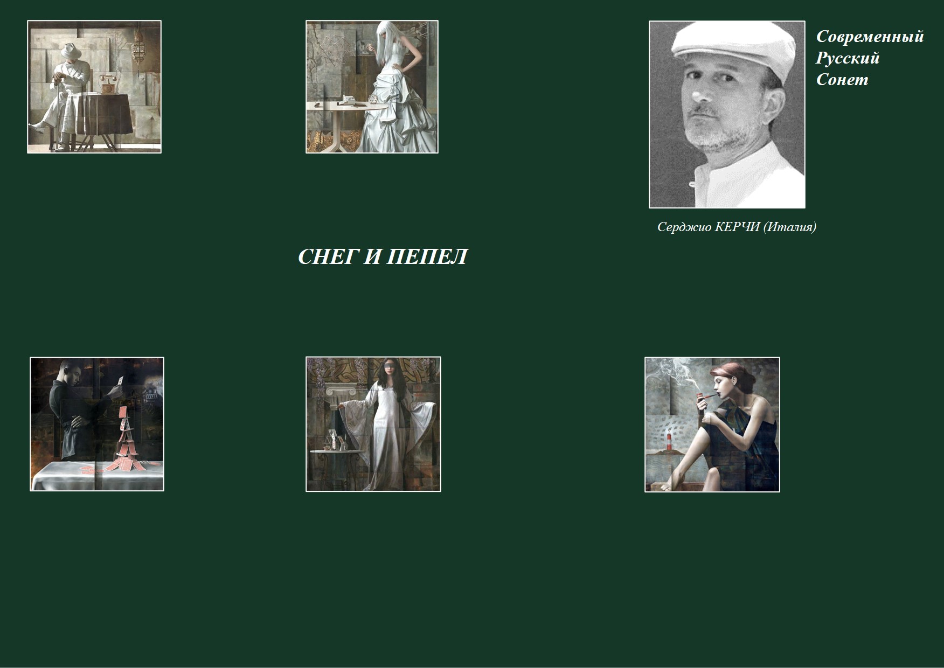Click the heading word "Сонет"

pos(842,80)
